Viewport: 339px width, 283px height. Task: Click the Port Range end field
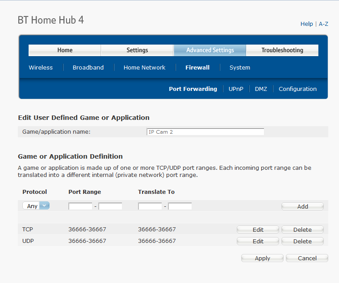click(110, 206)
